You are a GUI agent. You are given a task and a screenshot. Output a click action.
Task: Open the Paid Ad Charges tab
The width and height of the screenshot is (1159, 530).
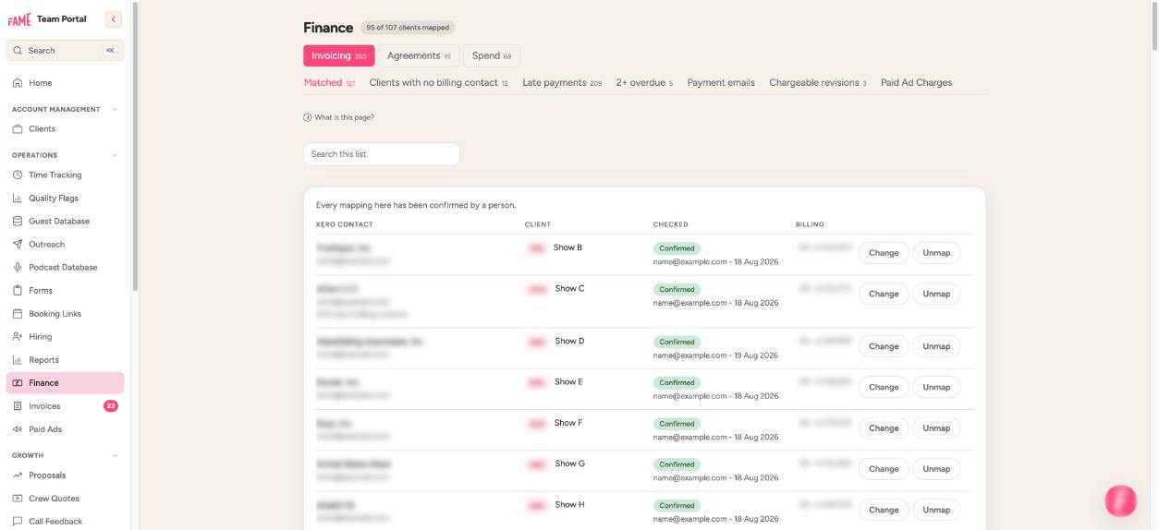(916, 83)
